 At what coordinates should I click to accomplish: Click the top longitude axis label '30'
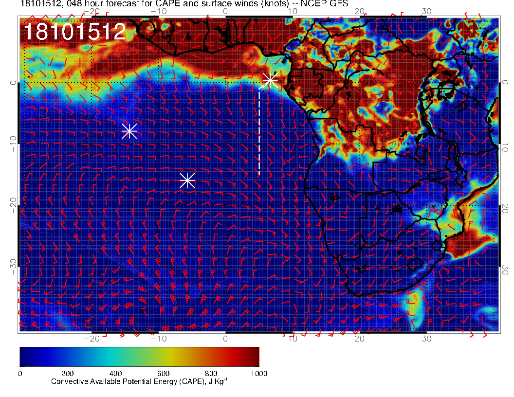point(426,12)
